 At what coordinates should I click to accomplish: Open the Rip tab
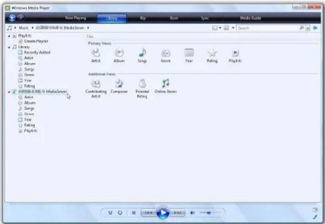coord(143,18)
